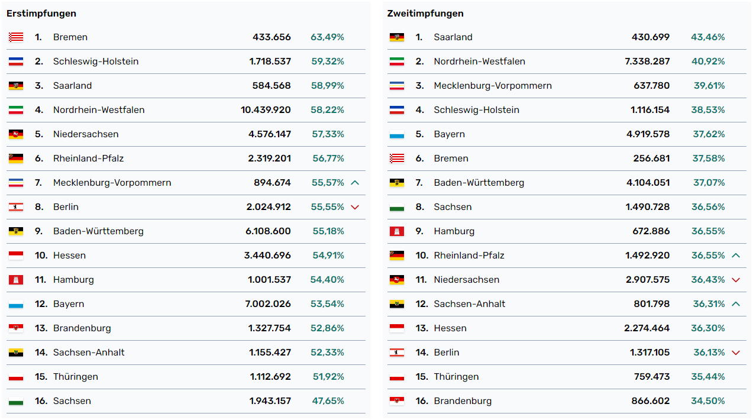Click Nordrhein-Westfalen's 7.338.287 second-dose count

click(647, 62)
